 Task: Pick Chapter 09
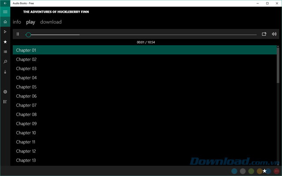click(x=145, y=123)
